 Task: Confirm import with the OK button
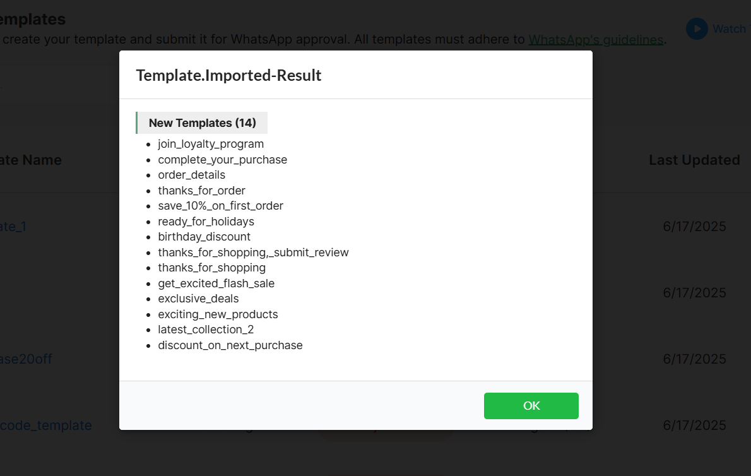(531, 405)
